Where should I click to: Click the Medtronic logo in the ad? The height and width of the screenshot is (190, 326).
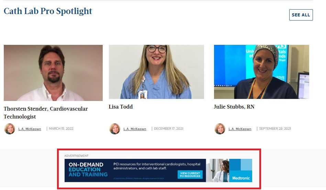point(241,178)
